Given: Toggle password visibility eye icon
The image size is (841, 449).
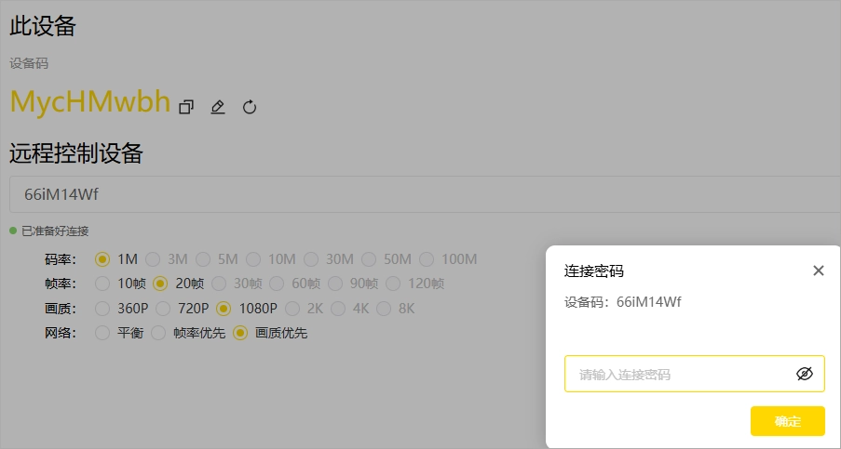Looking at the screenshot, I should click(x=805, y=374).
